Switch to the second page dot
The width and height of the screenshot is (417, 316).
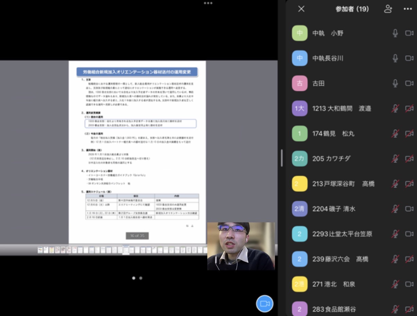[141, 278]
